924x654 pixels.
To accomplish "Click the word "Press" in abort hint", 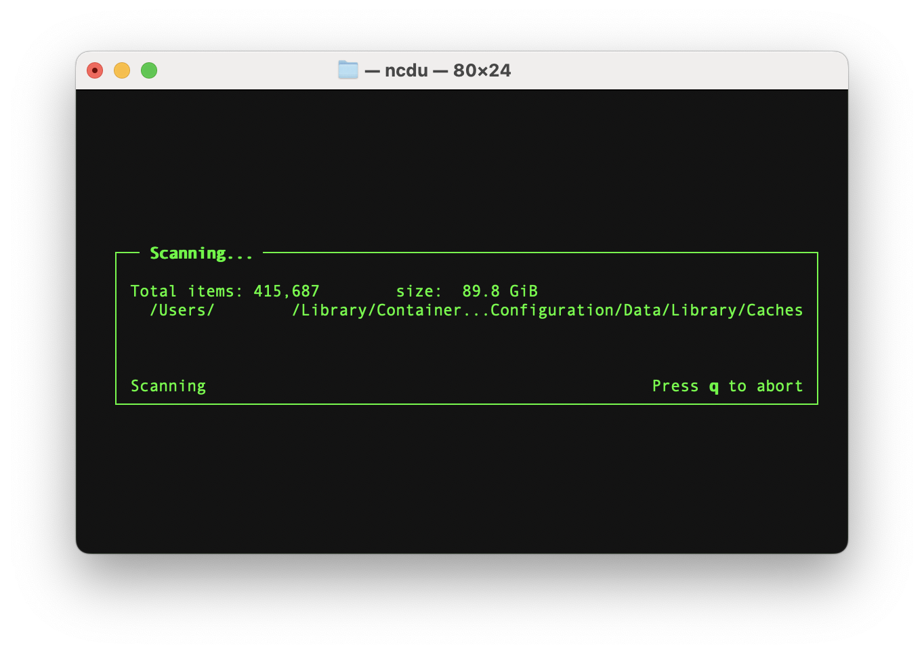I will click(675, 386).
